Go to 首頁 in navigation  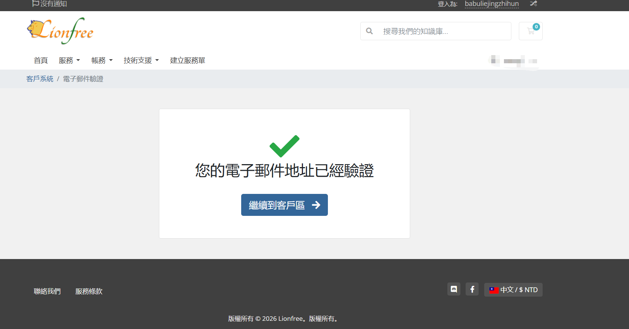(41, 60)
